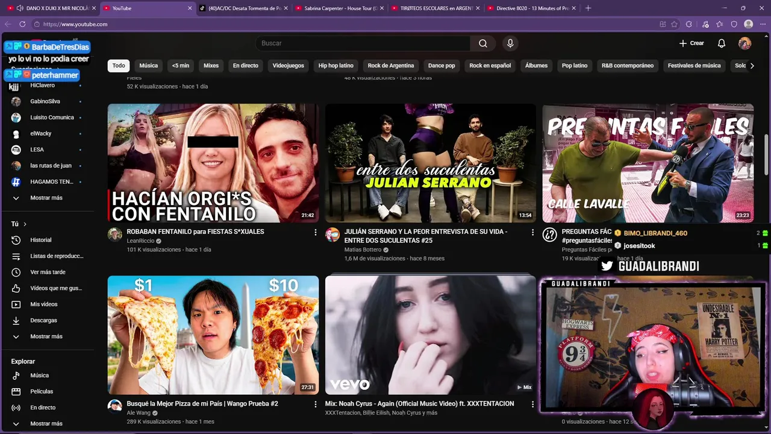Expand Mostrar más under Explorar
This screenshot has height=434, width=771.
point(47,424)
